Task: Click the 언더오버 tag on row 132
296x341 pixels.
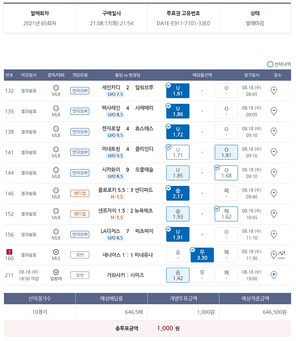Action: point(80,91)
